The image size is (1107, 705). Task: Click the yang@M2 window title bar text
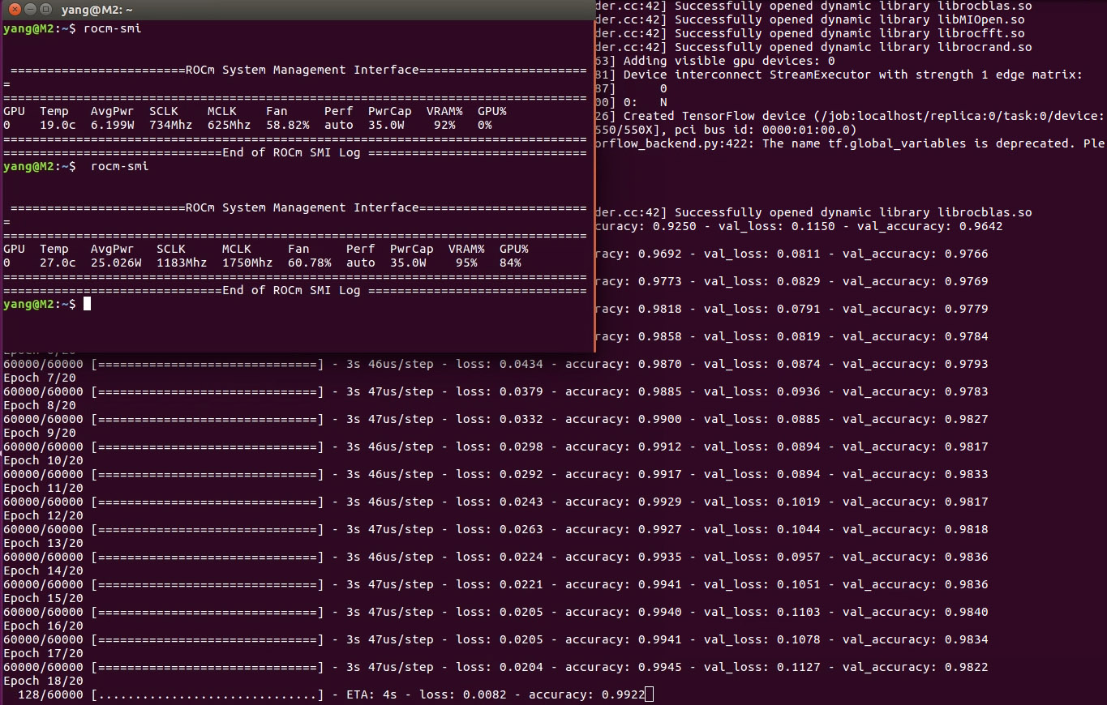(x=97, y=10)
